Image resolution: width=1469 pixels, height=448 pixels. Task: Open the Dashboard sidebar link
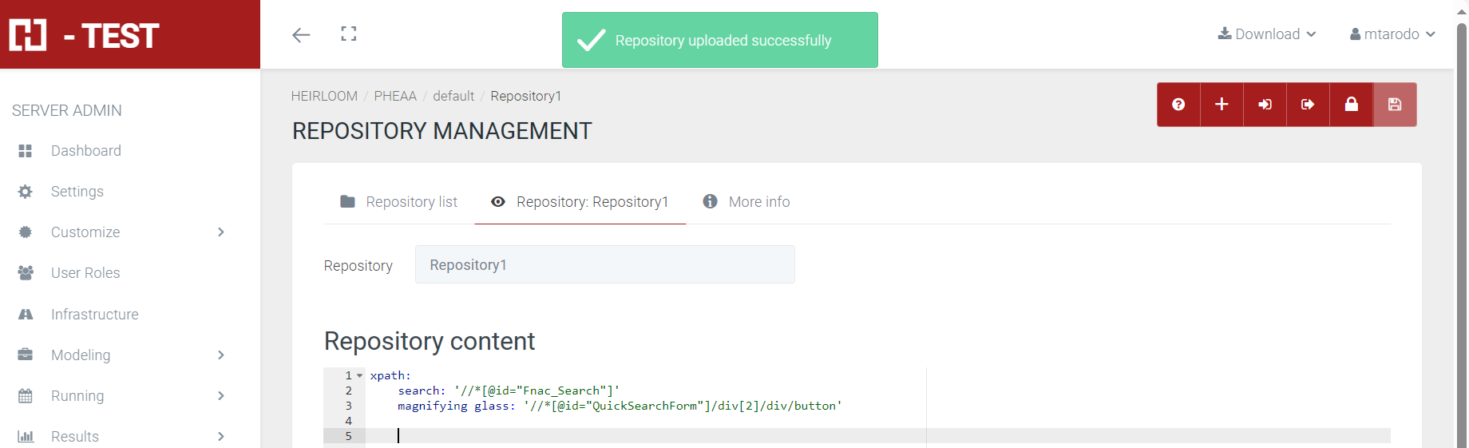point(85,151)
